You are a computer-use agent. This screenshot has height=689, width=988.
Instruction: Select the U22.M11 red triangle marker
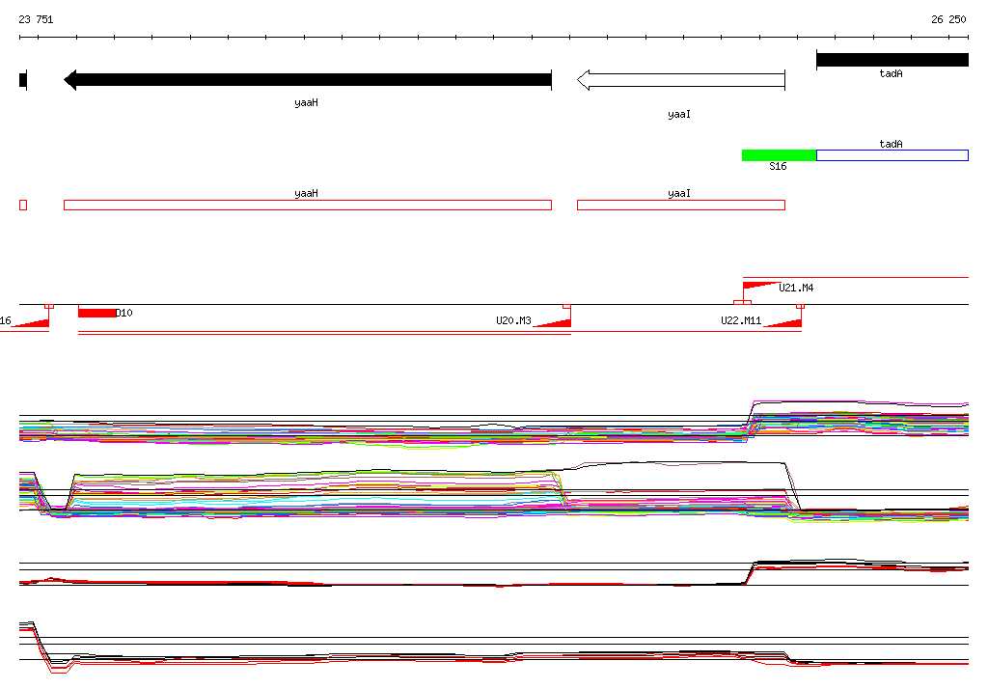(782, 322)
